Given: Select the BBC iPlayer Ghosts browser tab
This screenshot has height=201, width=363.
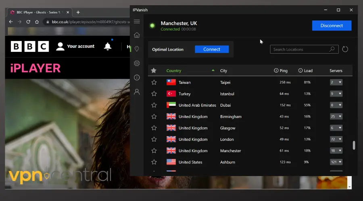Looking at the screenshot, I should coord(40,12).
